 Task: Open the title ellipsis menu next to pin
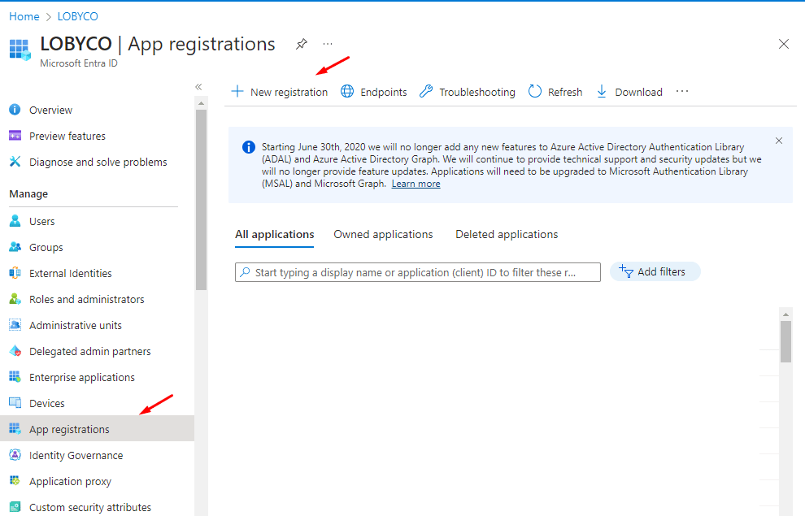point(328,44)
